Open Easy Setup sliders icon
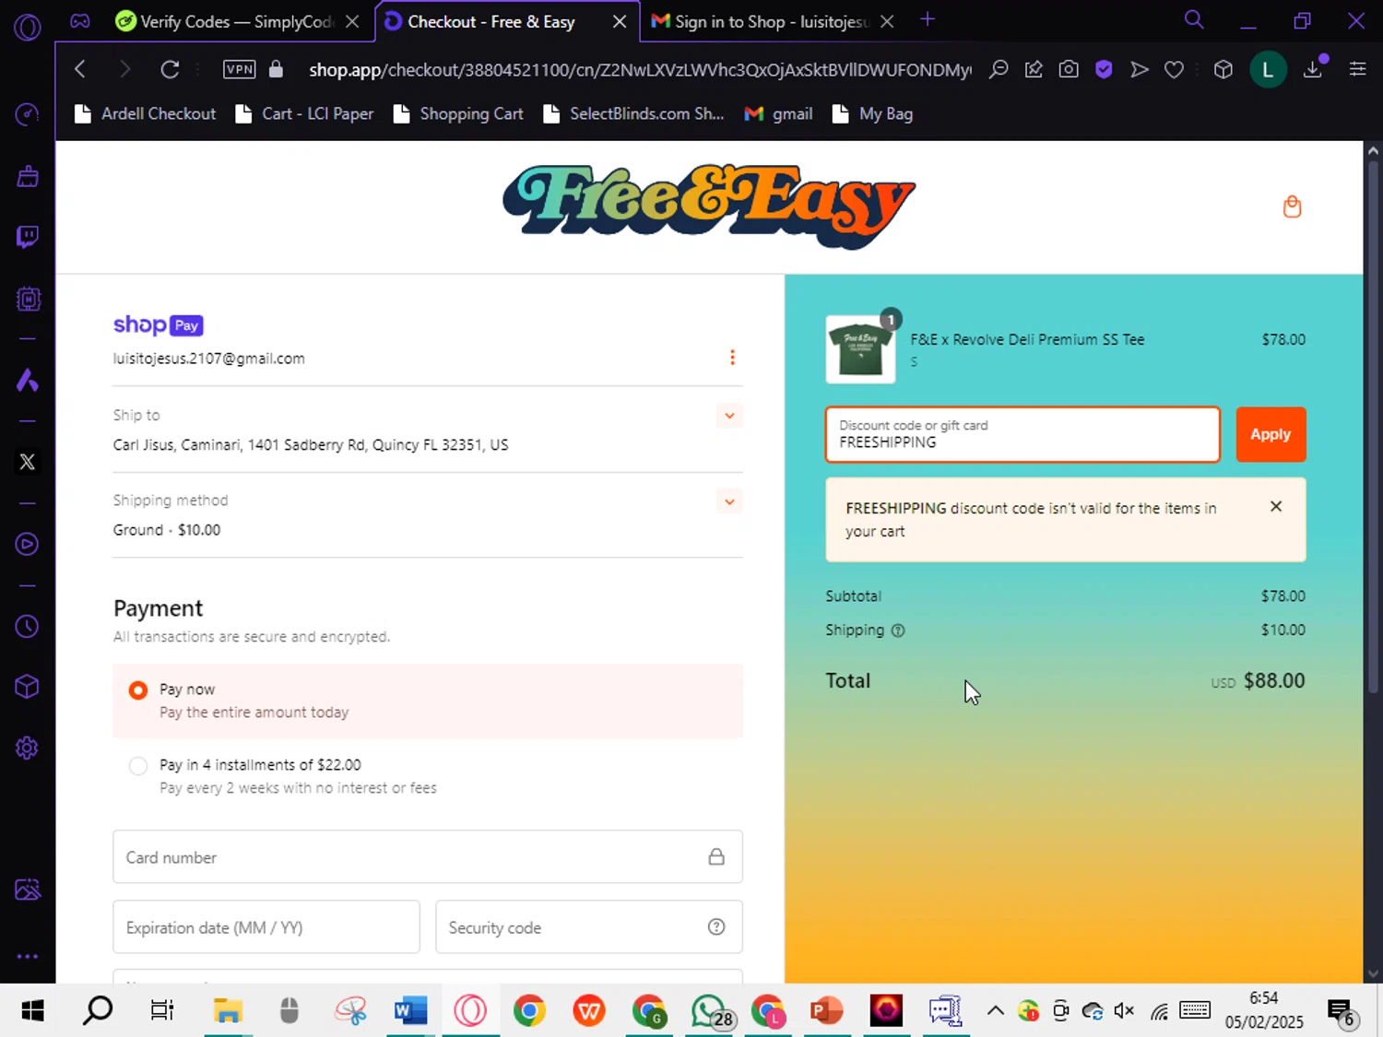1383x1037 pixels. pos(1357,69)
